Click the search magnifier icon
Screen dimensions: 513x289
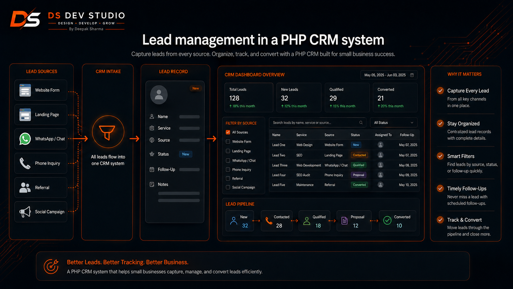[x=361, y=123]
